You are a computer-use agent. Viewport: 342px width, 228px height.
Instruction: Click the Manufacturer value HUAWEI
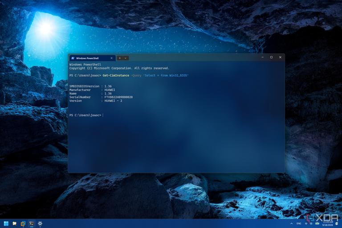[x=110, y=90]
